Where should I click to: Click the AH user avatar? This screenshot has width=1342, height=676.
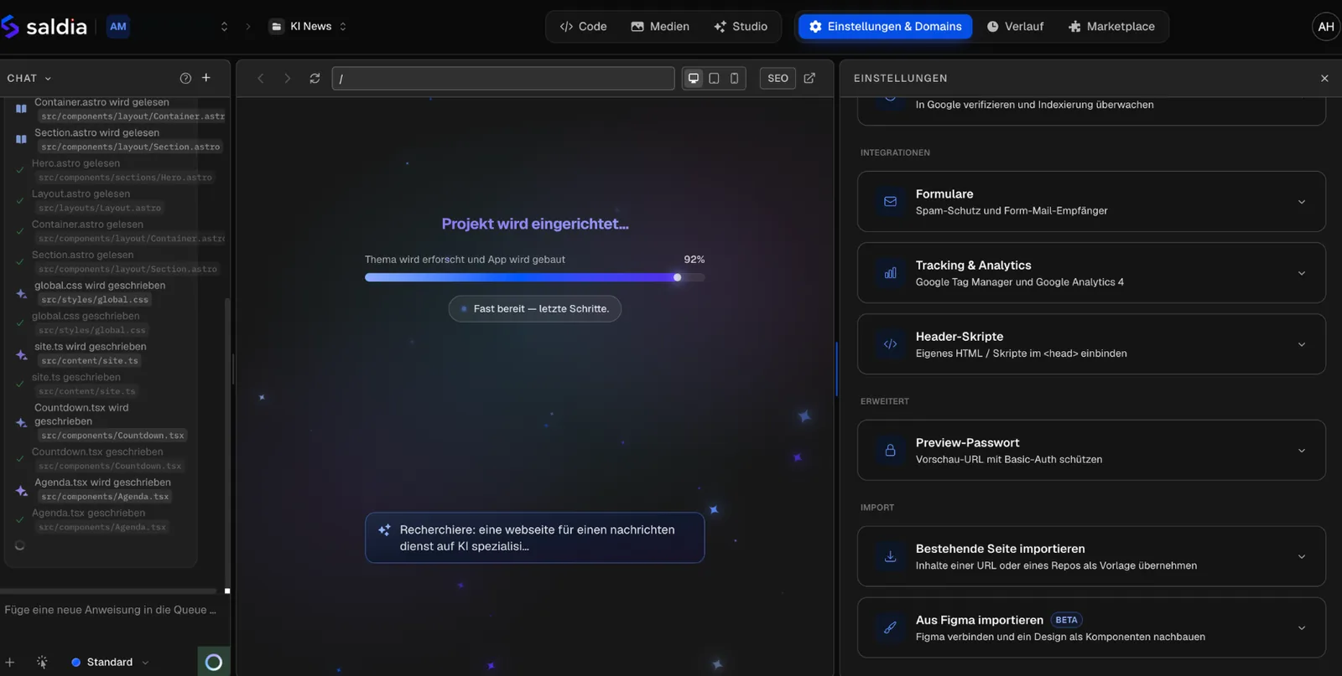click(x=1326, y=26)
